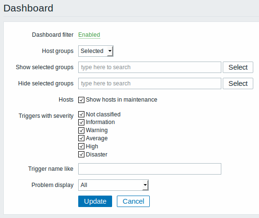Uncheck the Average severity checkbox
This screenshot has height=218, width=259.
pyautogui.click(x=81, y=138)
